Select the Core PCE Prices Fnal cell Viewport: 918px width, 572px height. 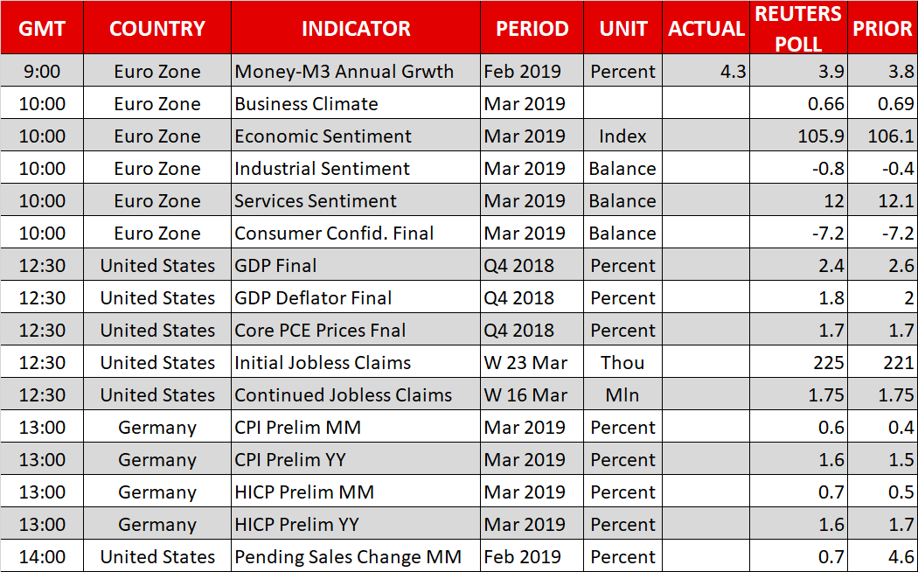(320, 331)
